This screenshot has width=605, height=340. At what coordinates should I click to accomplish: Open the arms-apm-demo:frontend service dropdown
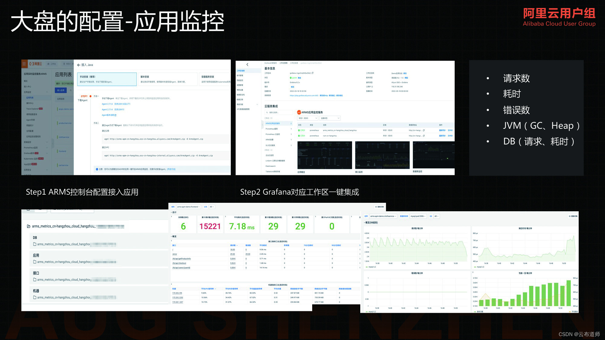coord(188,207)
